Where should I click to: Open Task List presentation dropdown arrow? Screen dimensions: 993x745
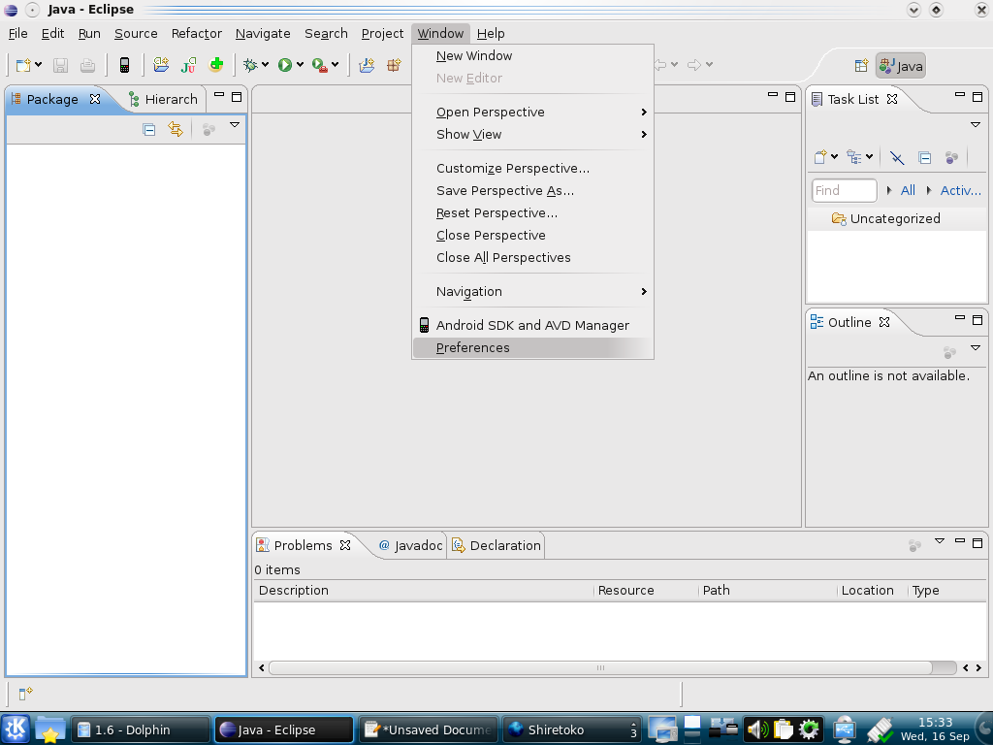pyautogui.click(x=870, y=156)
